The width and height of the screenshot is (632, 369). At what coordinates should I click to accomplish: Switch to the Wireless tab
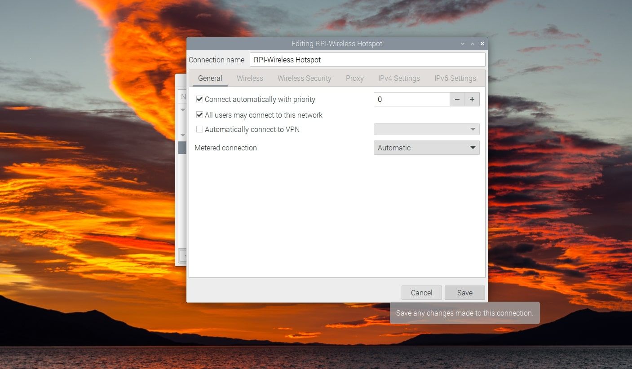pyautogui.click(x=249, y=78)
